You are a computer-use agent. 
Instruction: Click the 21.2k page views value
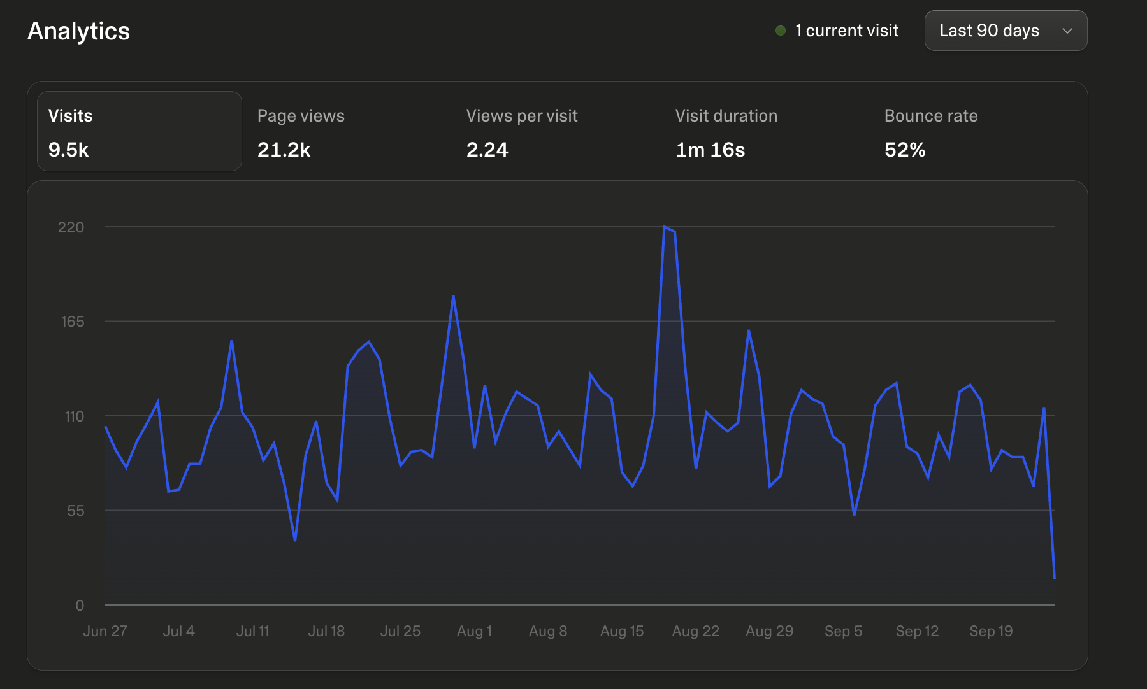[x=284, y=150]
